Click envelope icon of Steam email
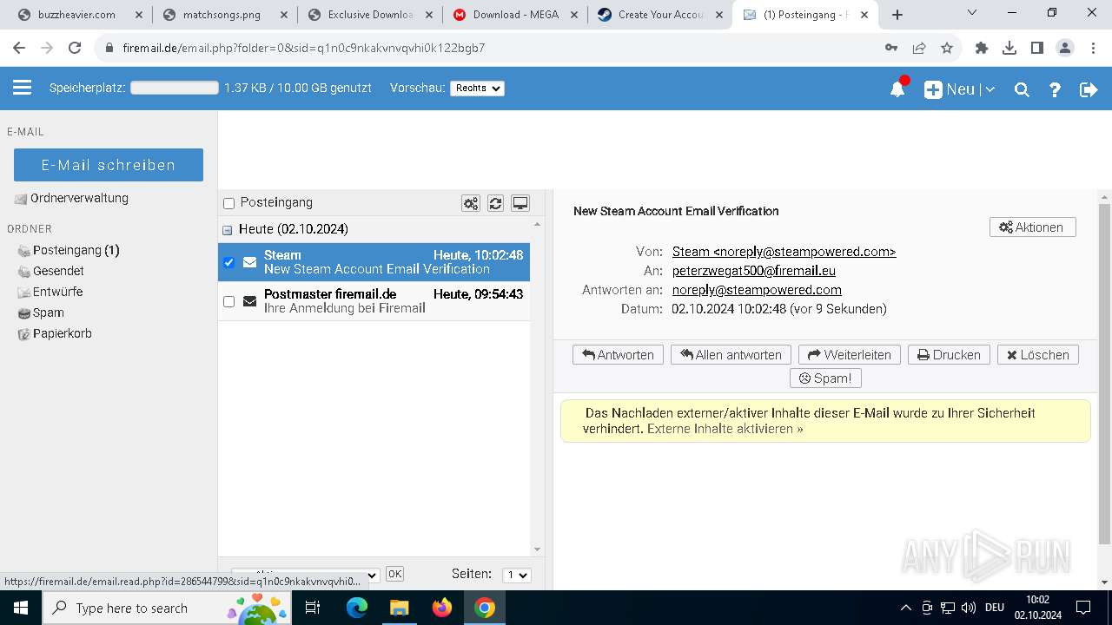The height and width of the screenshot is (625, 1112). point(249,262)
